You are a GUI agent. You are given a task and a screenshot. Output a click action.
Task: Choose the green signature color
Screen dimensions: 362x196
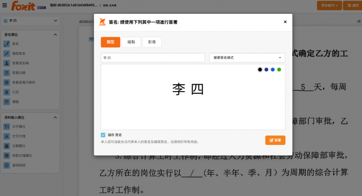(279, 69)
